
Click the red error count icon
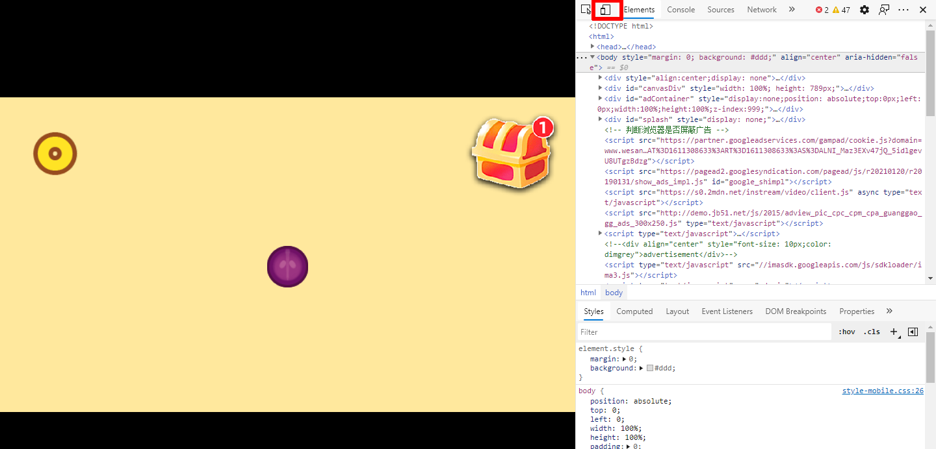(x=819, y=10)
